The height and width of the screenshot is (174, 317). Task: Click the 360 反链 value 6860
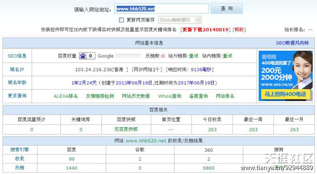209,168
